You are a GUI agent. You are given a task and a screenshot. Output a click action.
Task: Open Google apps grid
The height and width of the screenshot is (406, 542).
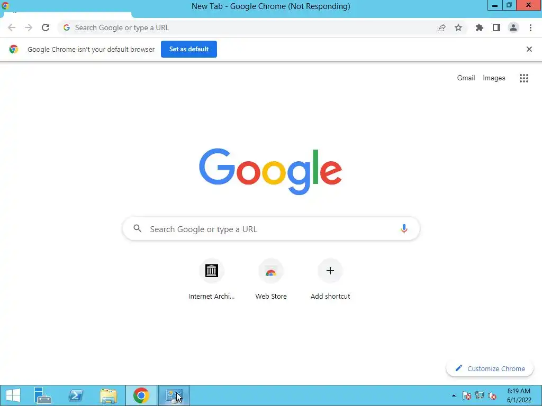tap(524, 78)
